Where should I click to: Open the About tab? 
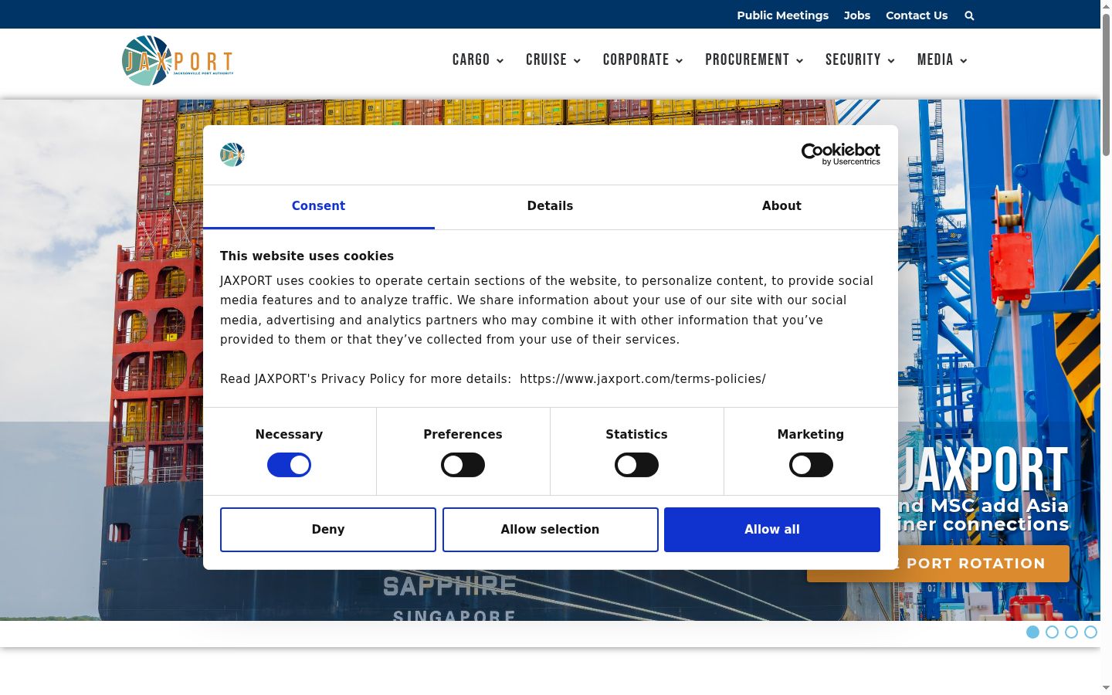[781, 206]
